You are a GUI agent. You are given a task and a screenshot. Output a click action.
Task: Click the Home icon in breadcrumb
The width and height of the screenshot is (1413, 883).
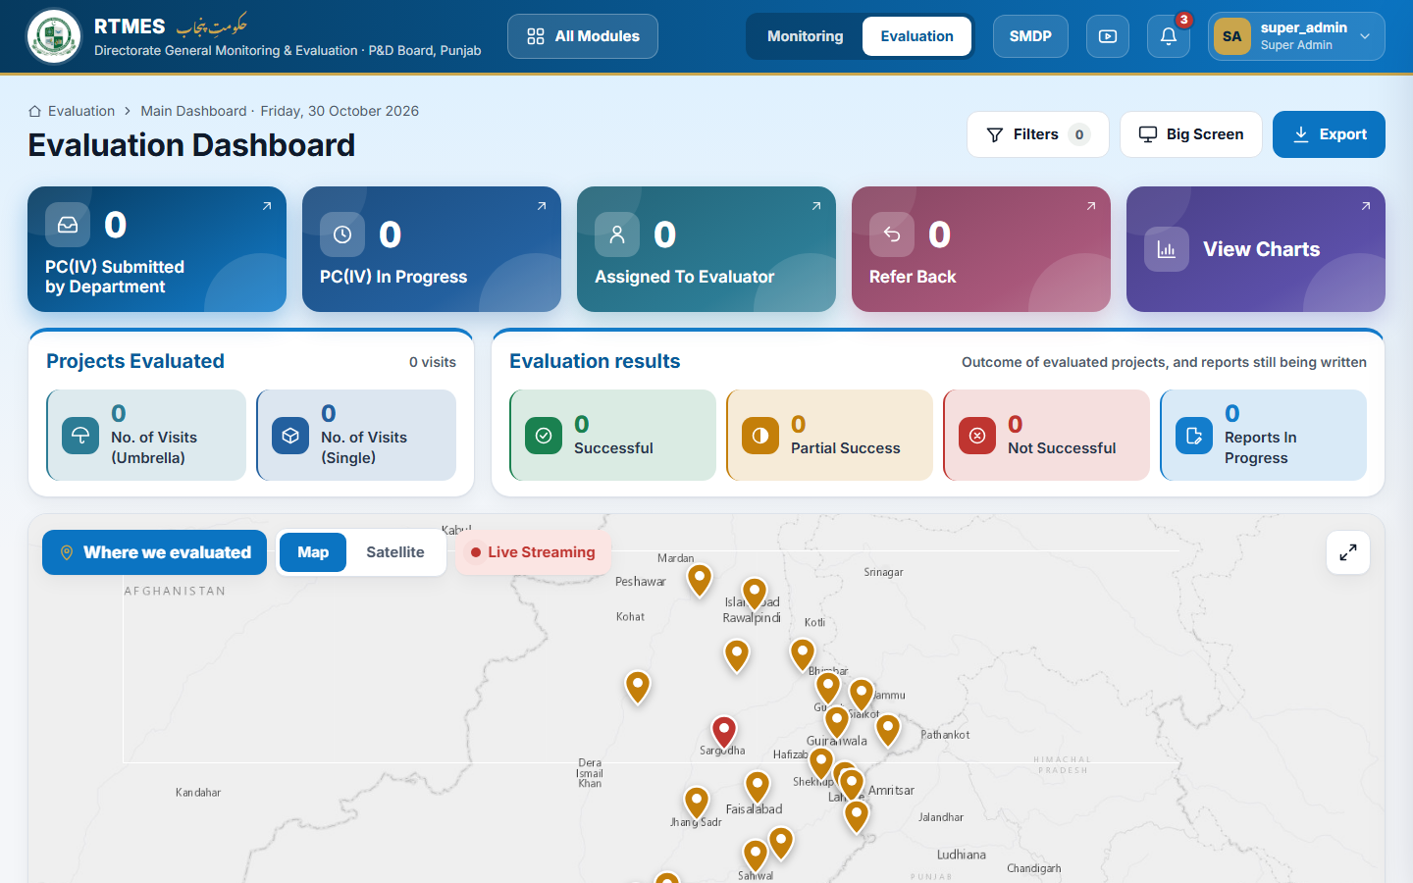pyautogui.click(x=35, y=111)
